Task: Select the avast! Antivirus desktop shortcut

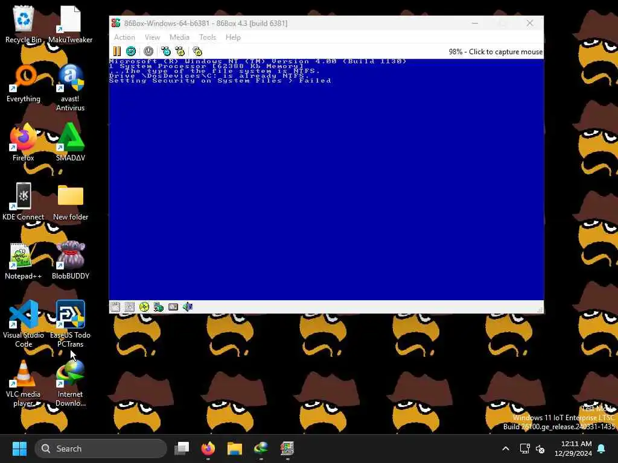Action: click(70, 88)
